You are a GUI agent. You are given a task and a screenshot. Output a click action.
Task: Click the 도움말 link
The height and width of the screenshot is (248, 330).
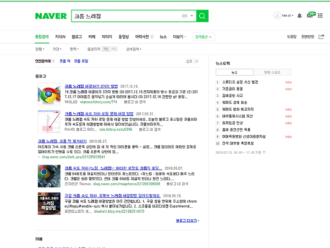pos(291,37)
